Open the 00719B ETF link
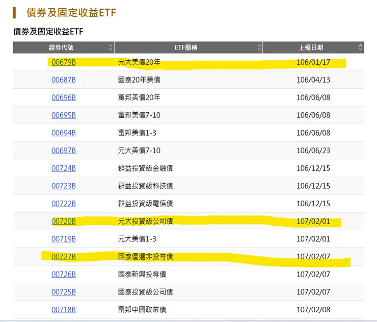377x322 pixels. coord(64,239)
